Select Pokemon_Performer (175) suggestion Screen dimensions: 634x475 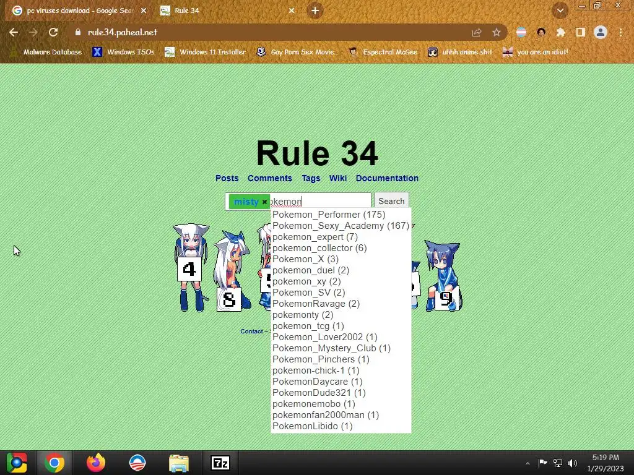pyautogui.click(x=341, y=215)
